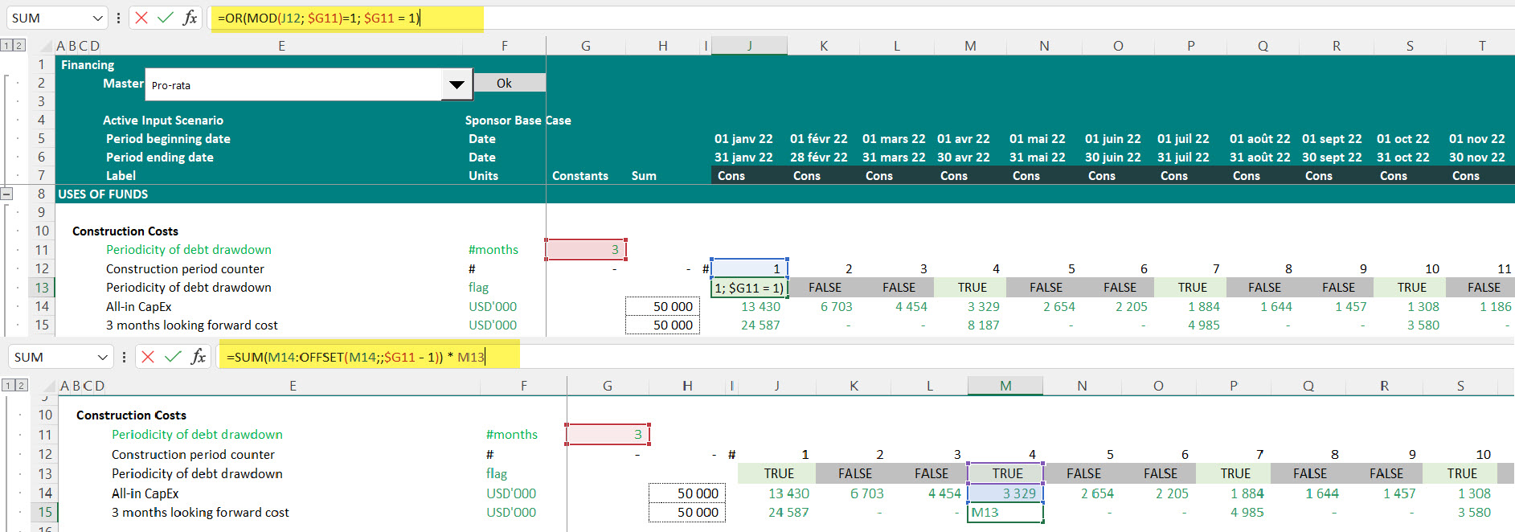The image size is (1515, 532).
Task: Select the 30 sept 22 date cell
Action: [1332, 157]
